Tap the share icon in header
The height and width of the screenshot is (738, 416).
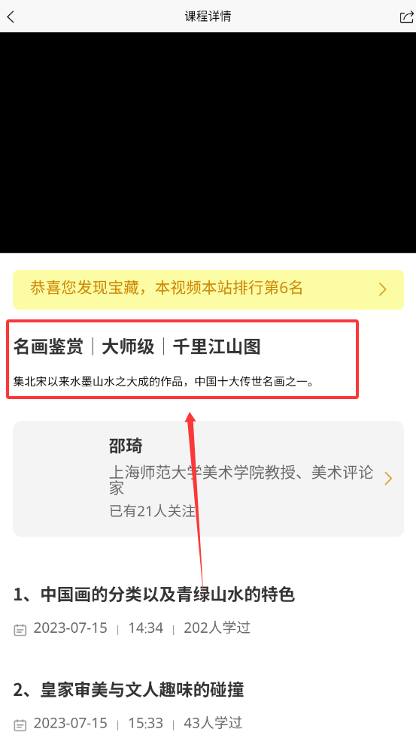[406, 17]
